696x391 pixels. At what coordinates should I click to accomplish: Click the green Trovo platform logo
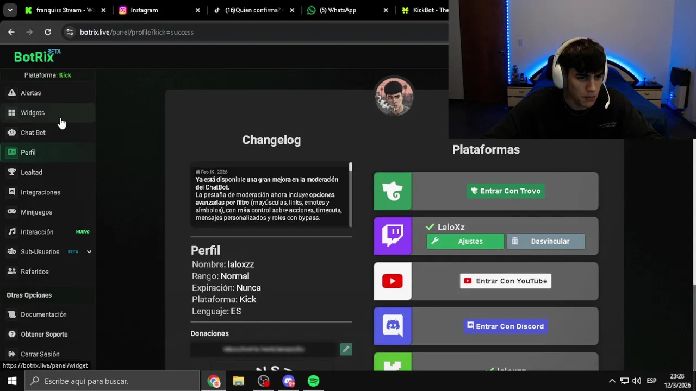[393, 191]
